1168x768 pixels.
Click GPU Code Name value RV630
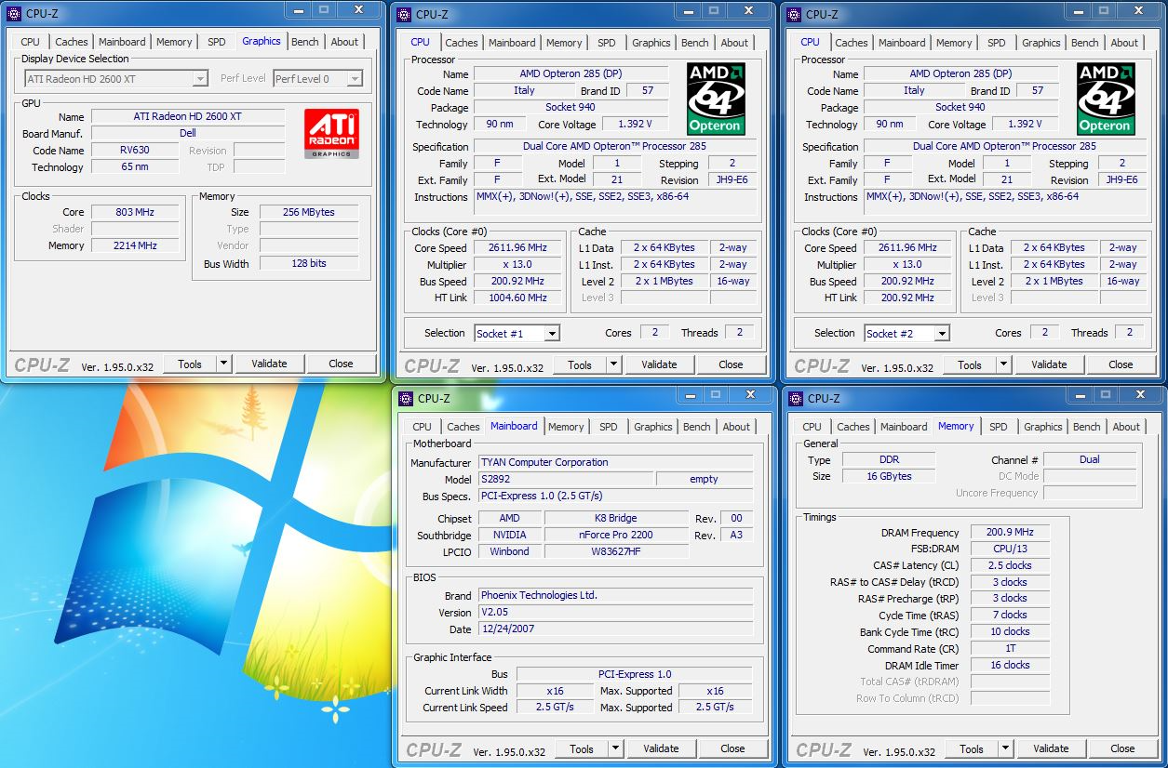135,151
